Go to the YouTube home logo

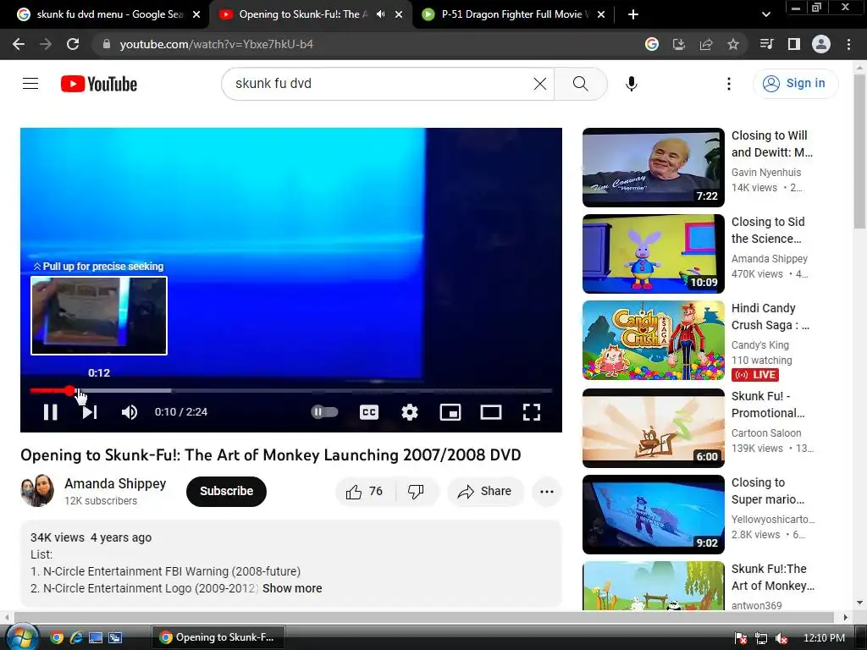[x=99, y=84]
